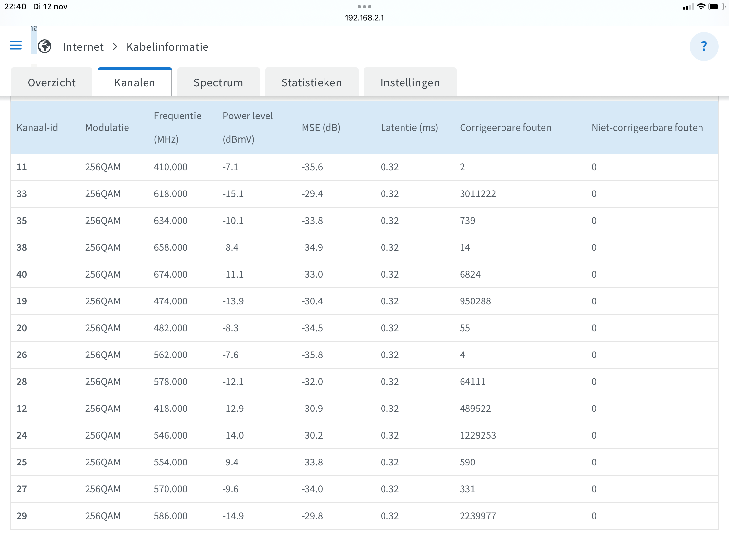Tap the 192.168.2.1 address bar

(364, 18)
